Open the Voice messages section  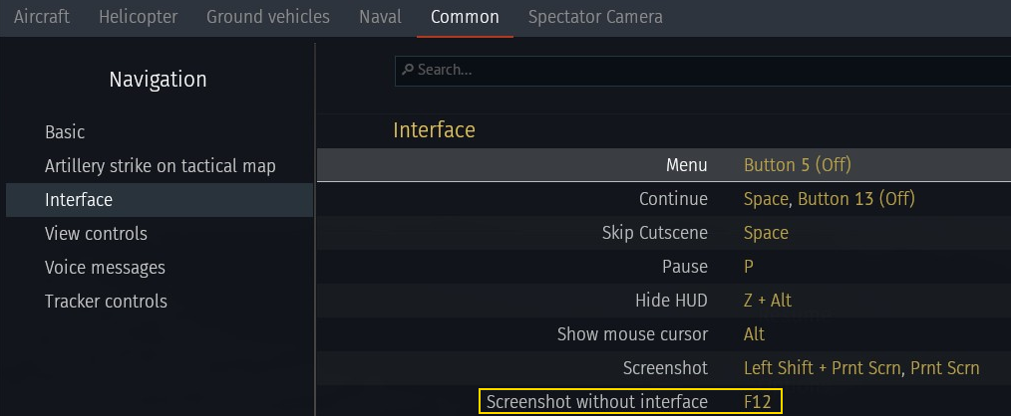click(105, 268)
